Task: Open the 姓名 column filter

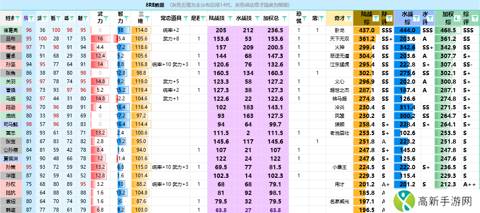Action: point(18,19)
